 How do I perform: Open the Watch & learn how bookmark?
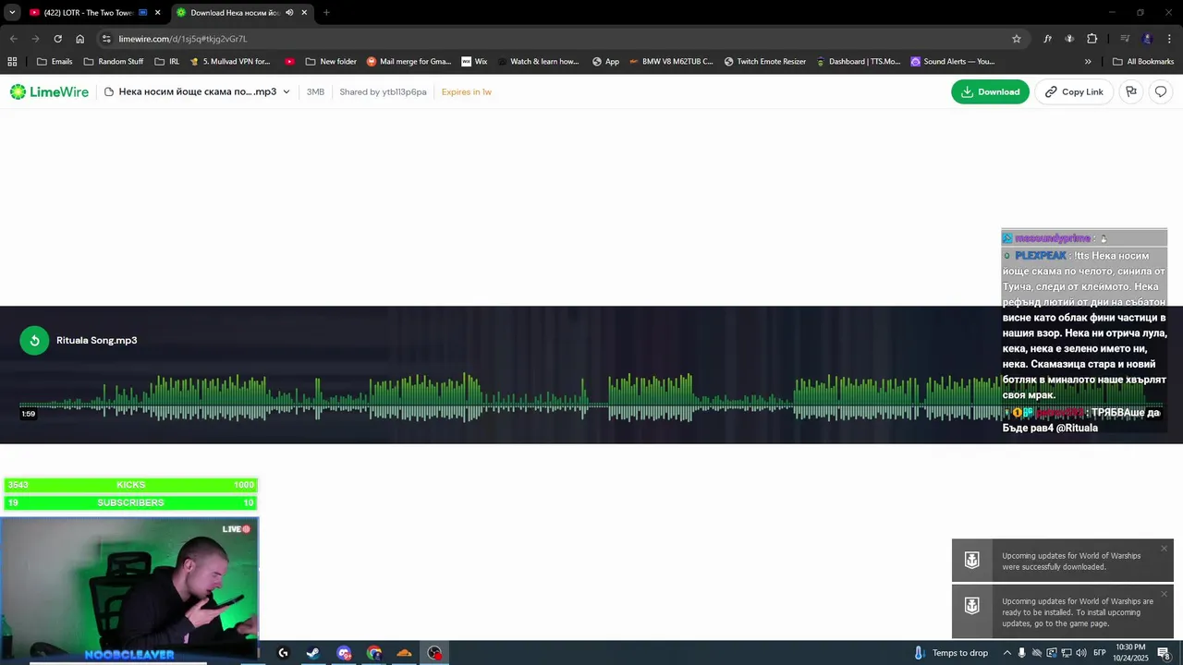click(538, 62)
